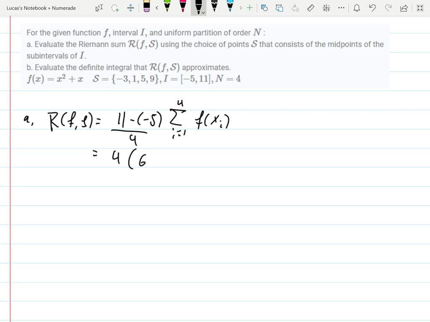Viewport: 430px width, 322px height.
Task: Select the blue pen
Action: 230,8
